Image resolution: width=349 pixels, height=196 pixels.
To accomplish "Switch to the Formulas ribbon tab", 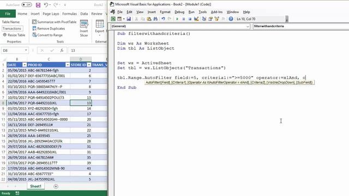I will coord(69,14).
